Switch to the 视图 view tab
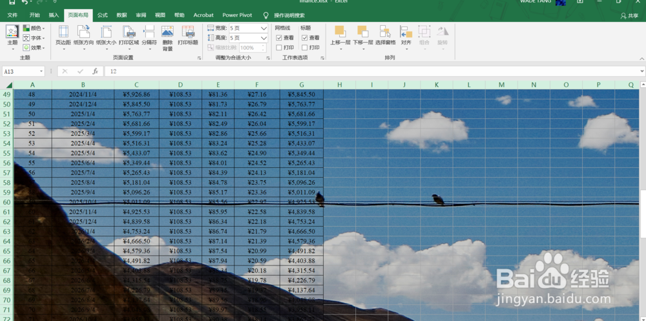Viewport: 646px width, 321px height. tap(160, 16)
